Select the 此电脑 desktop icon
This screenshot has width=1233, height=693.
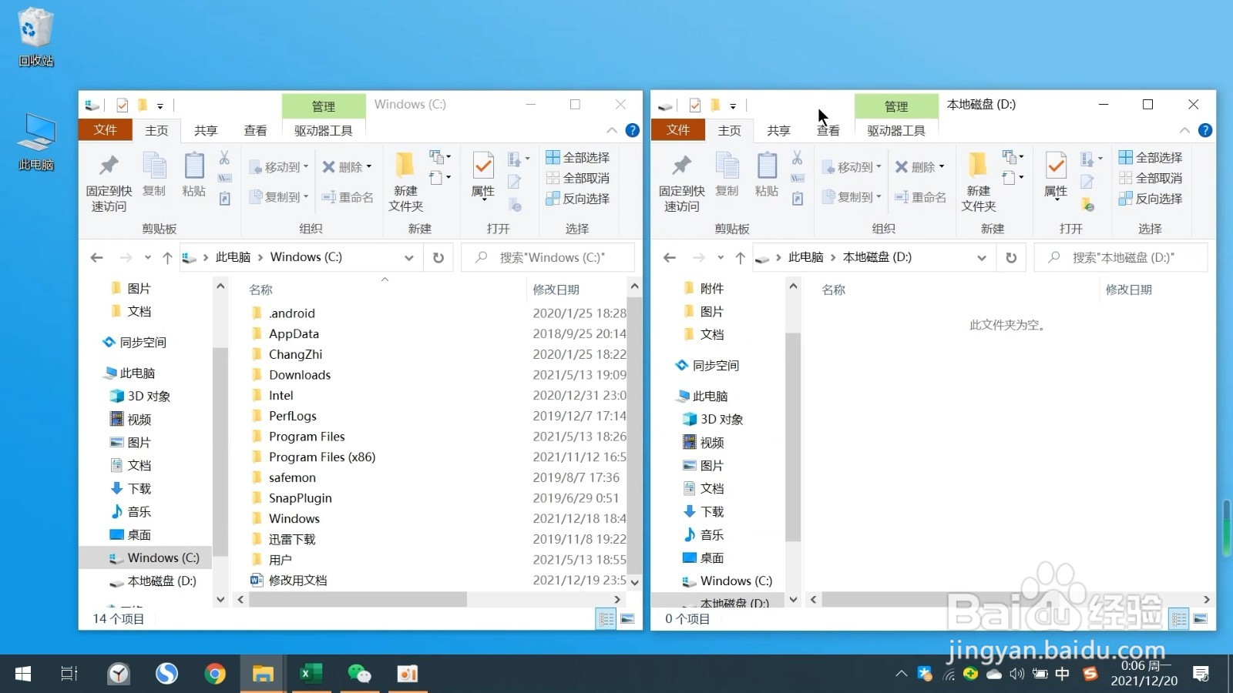pos(35,142)
